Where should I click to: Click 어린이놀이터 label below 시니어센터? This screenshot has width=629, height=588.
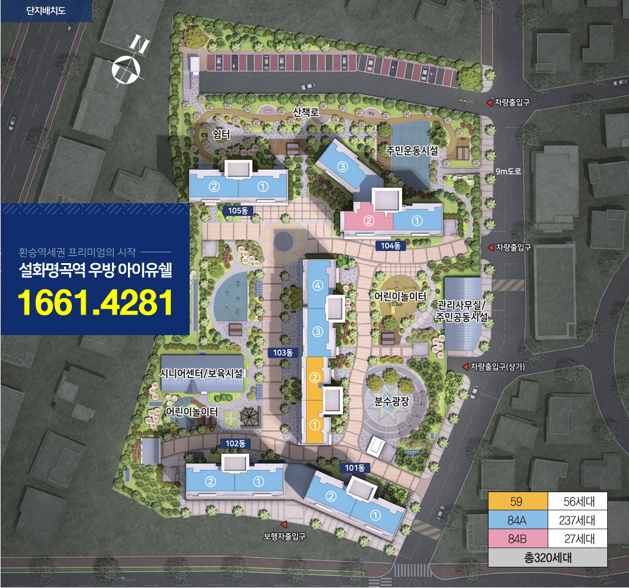coord(192,412)
